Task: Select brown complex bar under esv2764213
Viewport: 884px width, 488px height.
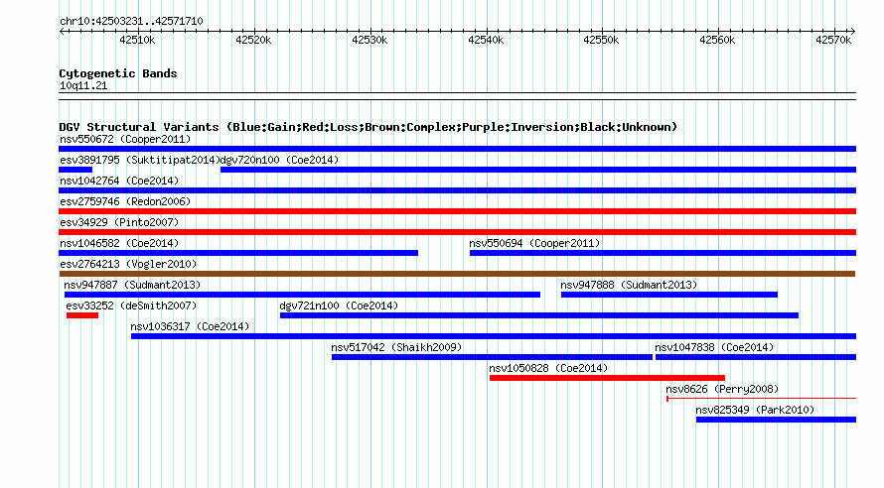Action: [x=457, y=274]
